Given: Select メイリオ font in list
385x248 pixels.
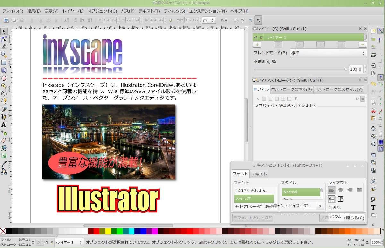Looking at the screenshot, I should 254,199.
